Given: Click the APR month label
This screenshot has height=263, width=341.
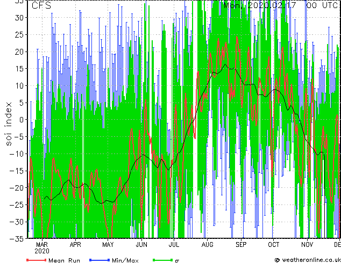Looking at the screenshot, I should [x=75, y=245].
